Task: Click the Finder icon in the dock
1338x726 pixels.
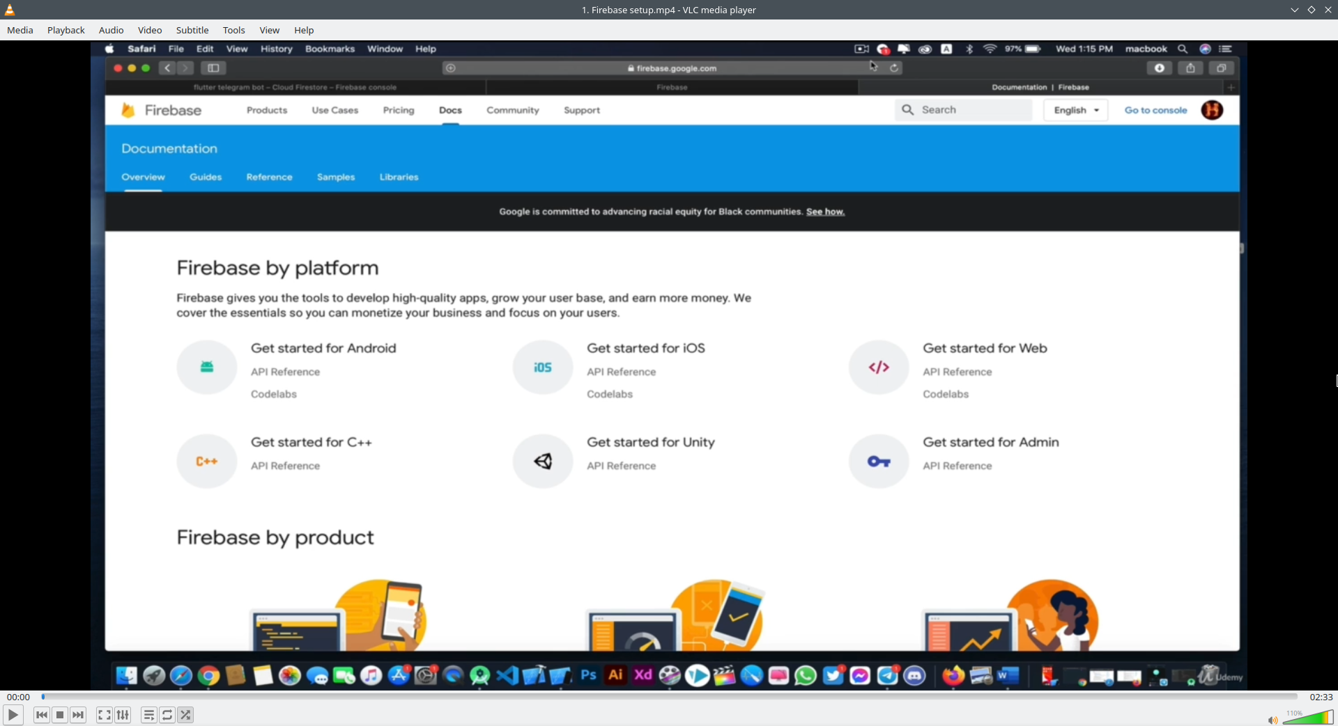Action: click(x=126, y=675)
